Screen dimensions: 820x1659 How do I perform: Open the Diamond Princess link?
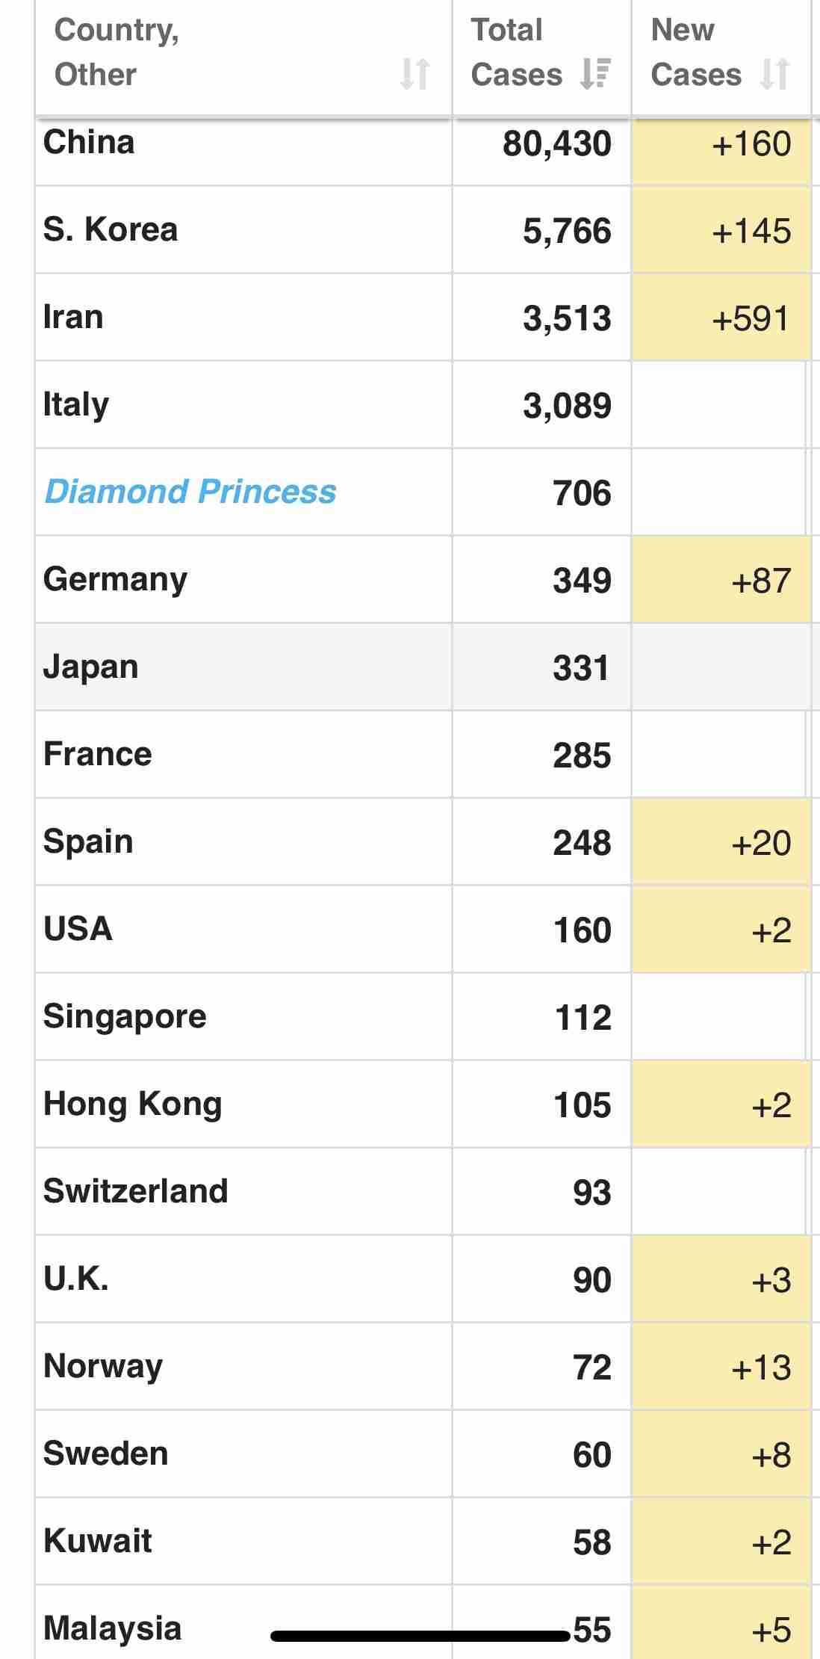[190, 492]
